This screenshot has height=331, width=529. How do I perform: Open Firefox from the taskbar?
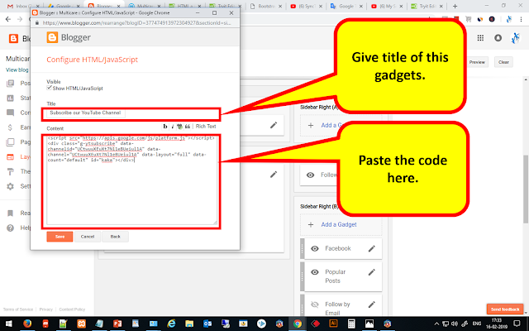coord(27,324)
